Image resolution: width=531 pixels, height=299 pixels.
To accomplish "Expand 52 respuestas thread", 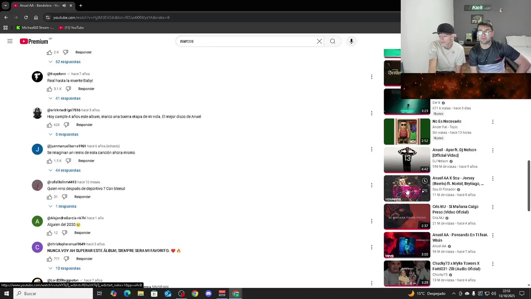I will [64, 62].
